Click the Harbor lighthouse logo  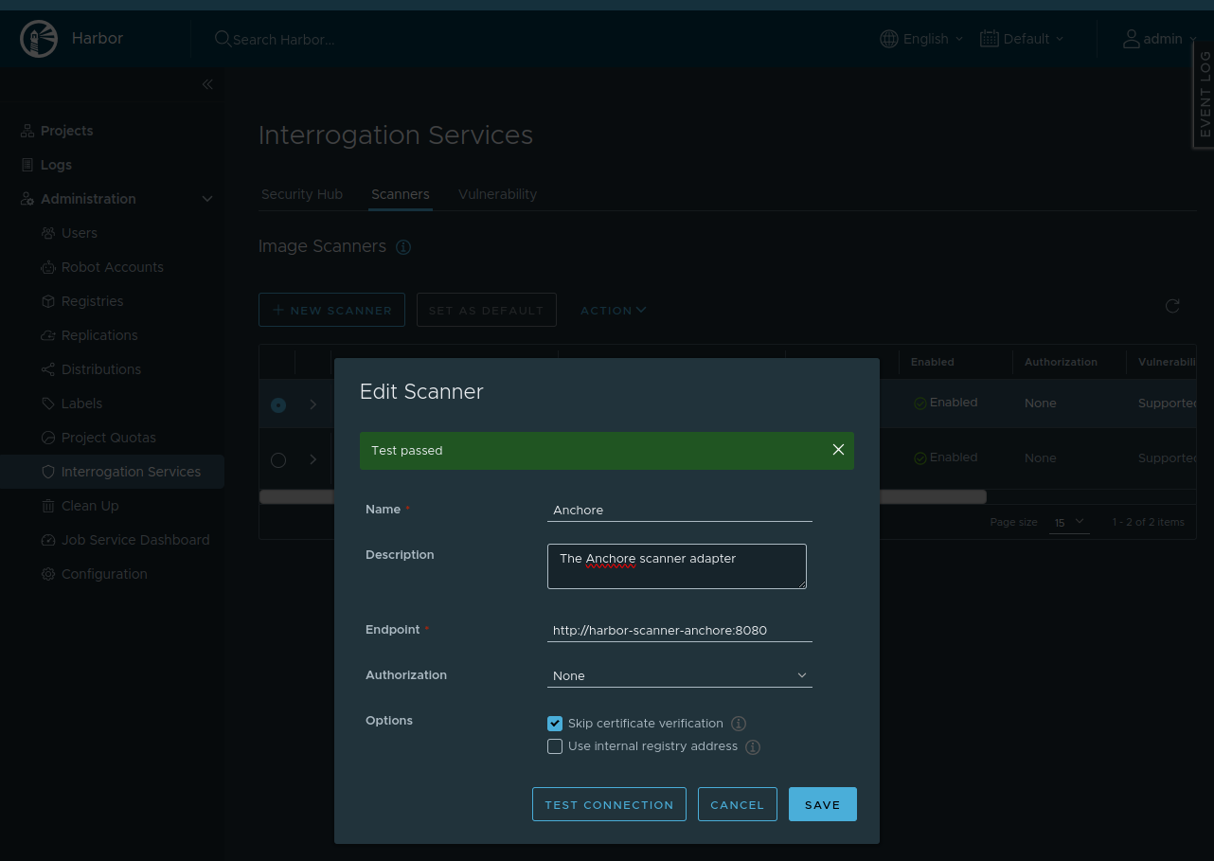click(x=39, y=39)
